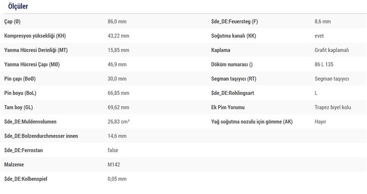The width and height of the screenshot is (367, 194).
Task: Select the Segman taşıyıcı (RT) label
Action: point(234,78)
